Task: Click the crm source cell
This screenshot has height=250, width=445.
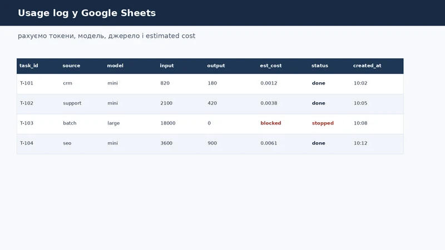Action: (x=67, y=83)
